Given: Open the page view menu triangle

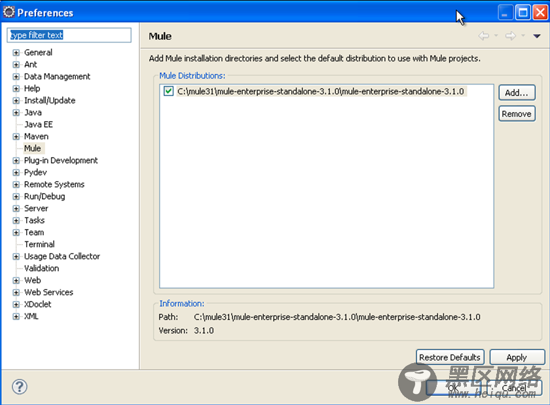Looking at the screenshot, I should 537,36.
